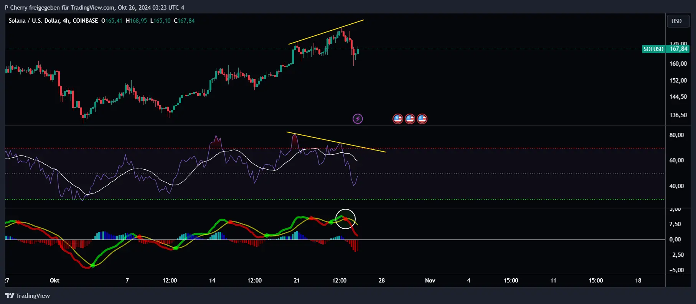Click the 160,00 price axis label
The image size is (696, 304).
[x=678, y=64]
